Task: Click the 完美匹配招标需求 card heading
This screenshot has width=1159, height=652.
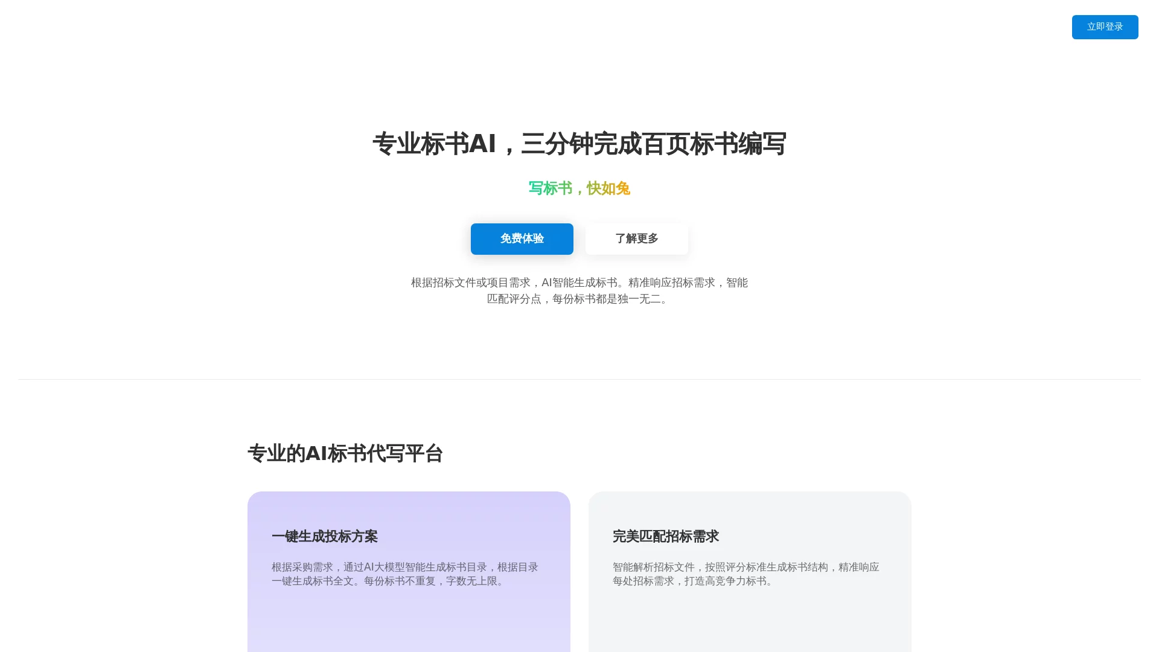Action: coord(665,536)
